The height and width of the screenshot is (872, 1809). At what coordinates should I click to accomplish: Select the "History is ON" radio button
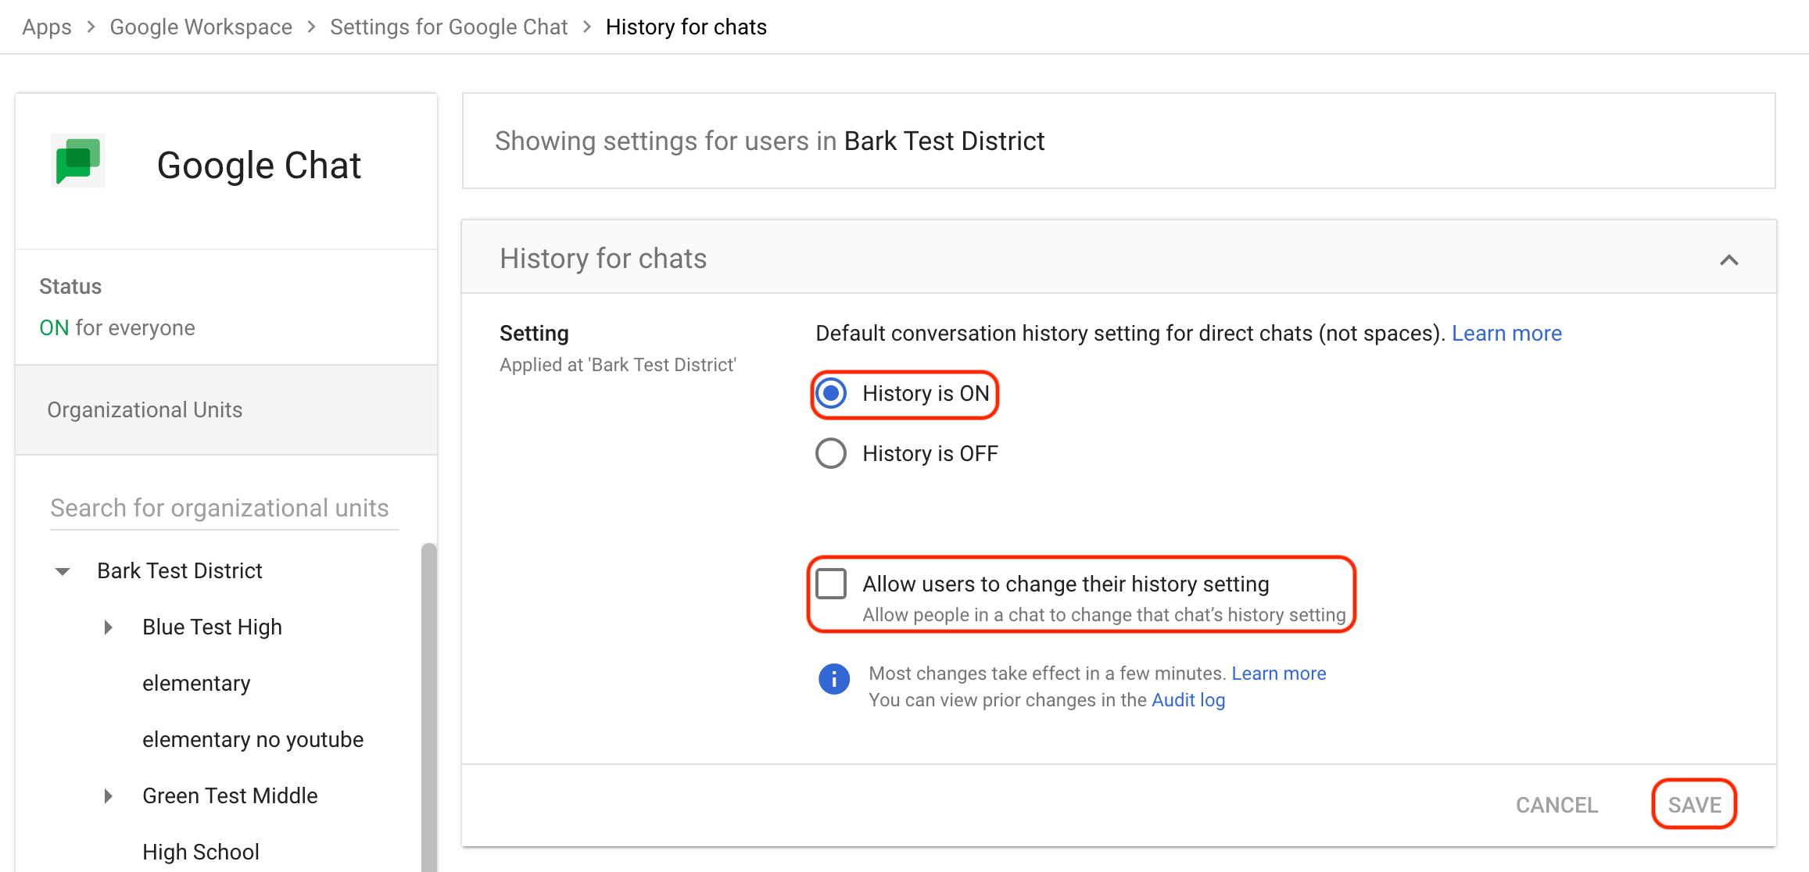point(830,394)
